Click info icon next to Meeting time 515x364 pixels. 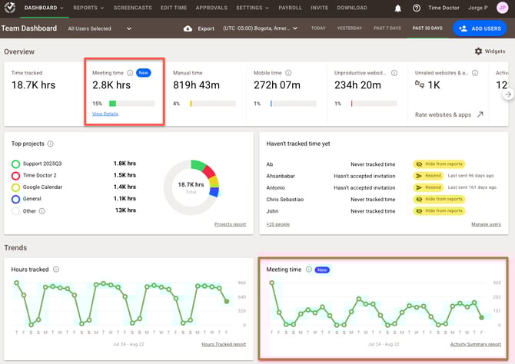[x=129, y=73]
